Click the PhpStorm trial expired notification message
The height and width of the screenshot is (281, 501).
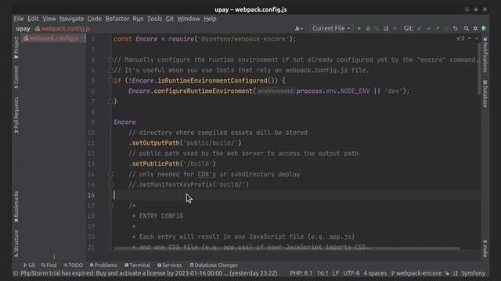(149, 273)
